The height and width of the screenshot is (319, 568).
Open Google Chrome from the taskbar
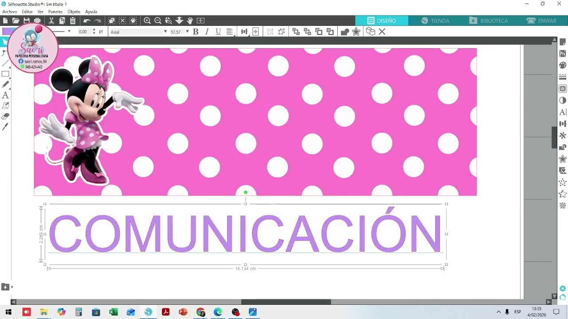[x=201, y=312]
